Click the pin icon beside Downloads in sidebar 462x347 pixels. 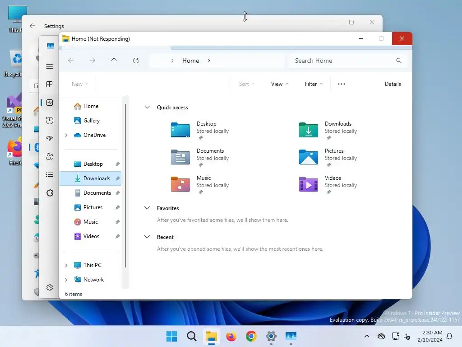point(118,178)
